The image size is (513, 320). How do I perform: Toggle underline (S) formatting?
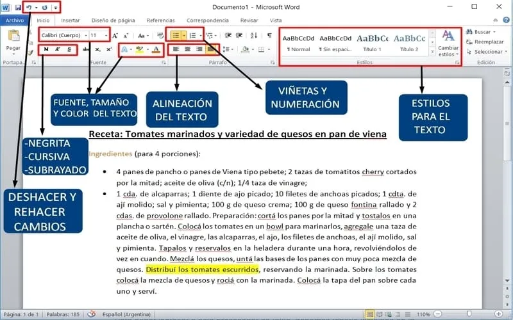[69, 49]
